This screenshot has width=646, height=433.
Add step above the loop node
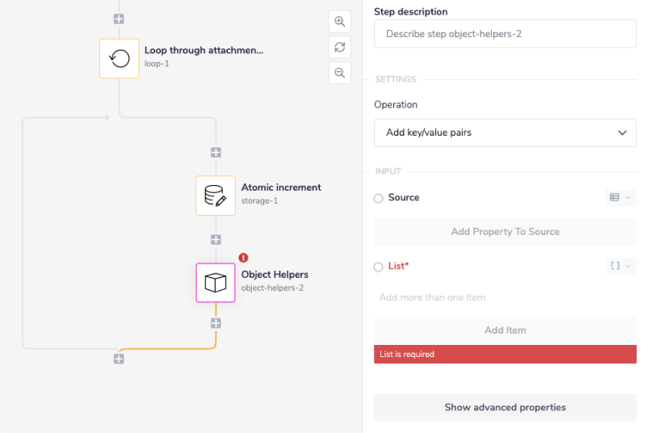[119, 18]
